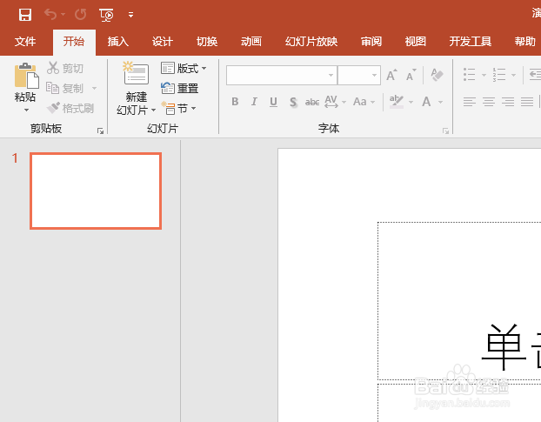Expand the font size dropdown arrow
Screen dimensions: 541x422
pyautogui.click(x=374, y=75)
